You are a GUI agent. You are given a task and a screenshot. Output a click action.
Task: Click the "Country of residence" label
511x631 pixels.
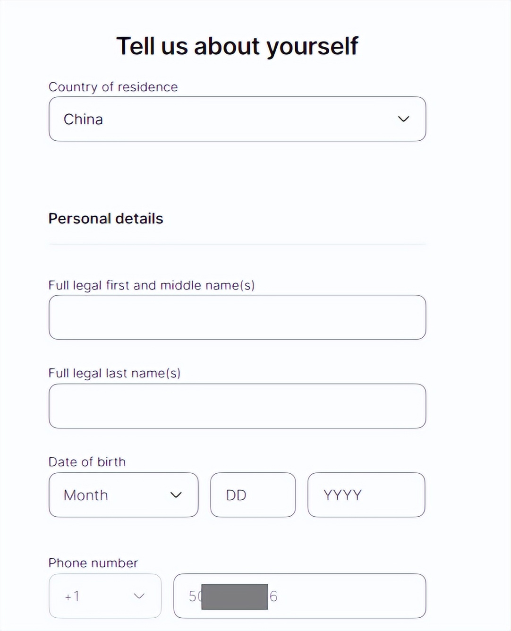coord(113,87)
